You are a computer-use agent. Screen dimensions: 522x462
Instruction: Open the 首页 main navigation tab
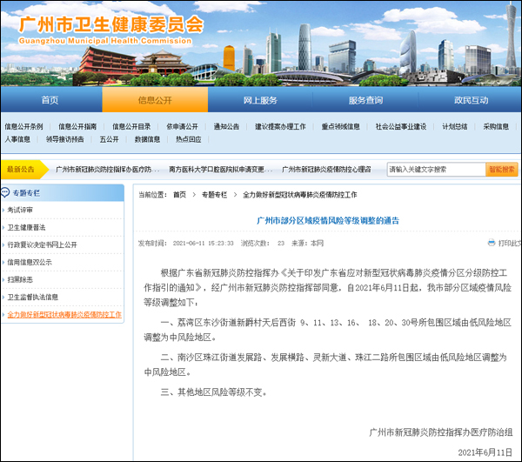pyautogui.click(x=50, y=100)
